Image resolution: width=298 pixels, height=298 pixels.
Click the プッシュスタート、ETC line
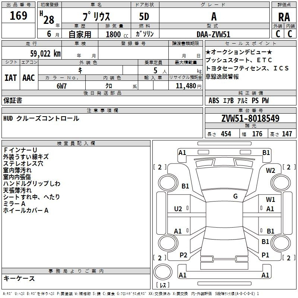click(x=239, y=60)
